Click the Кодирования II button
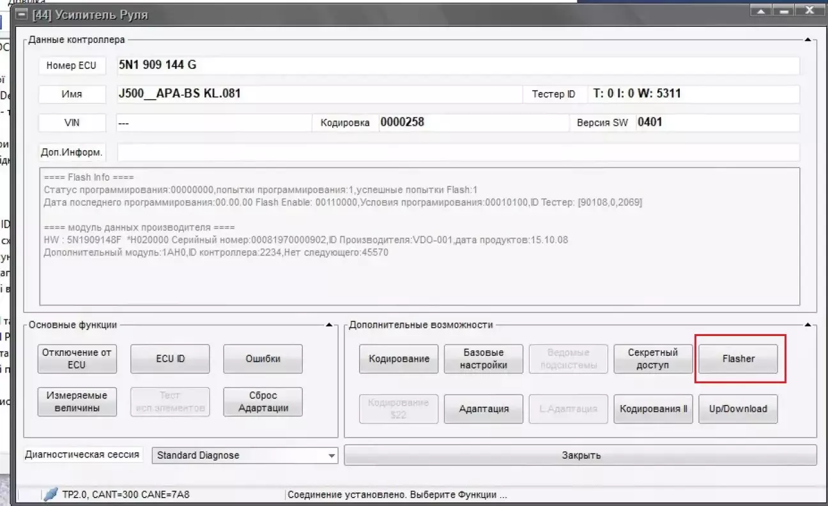 pyautogui.click(x=652, y=409)
